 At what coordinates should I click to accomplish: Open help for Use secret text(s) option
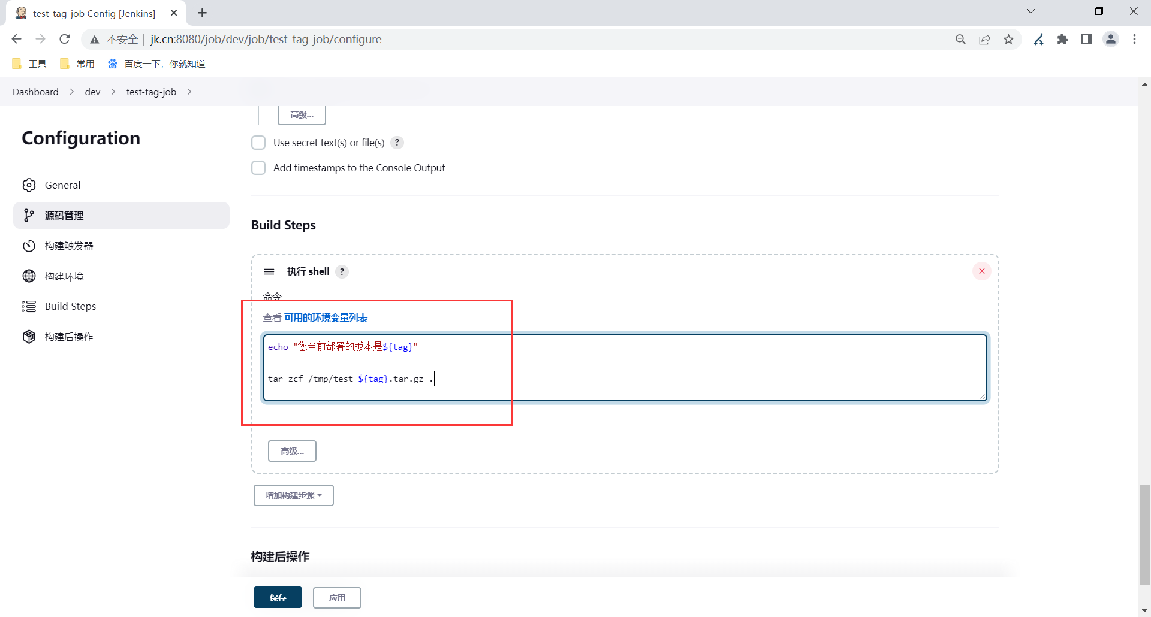point(397,143)
